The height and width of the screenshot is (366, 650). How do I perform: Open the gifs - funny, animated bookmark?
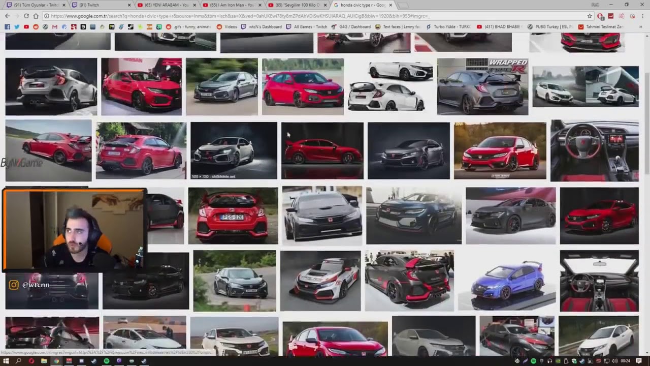[x=188, y=26]
